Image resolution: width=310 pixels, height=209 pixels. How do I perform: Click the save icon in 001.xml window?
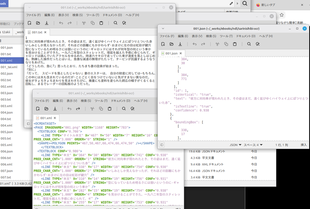[x=55, y=109]
